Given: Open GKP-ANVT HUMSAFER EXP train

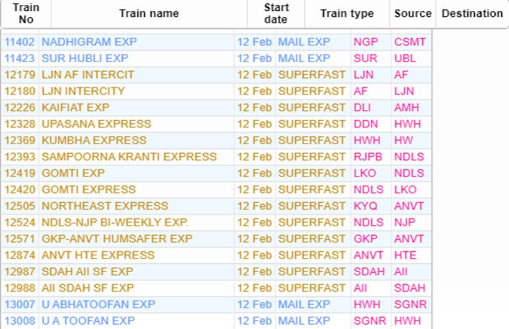Looking at the screenshot, I should (117, 239).
